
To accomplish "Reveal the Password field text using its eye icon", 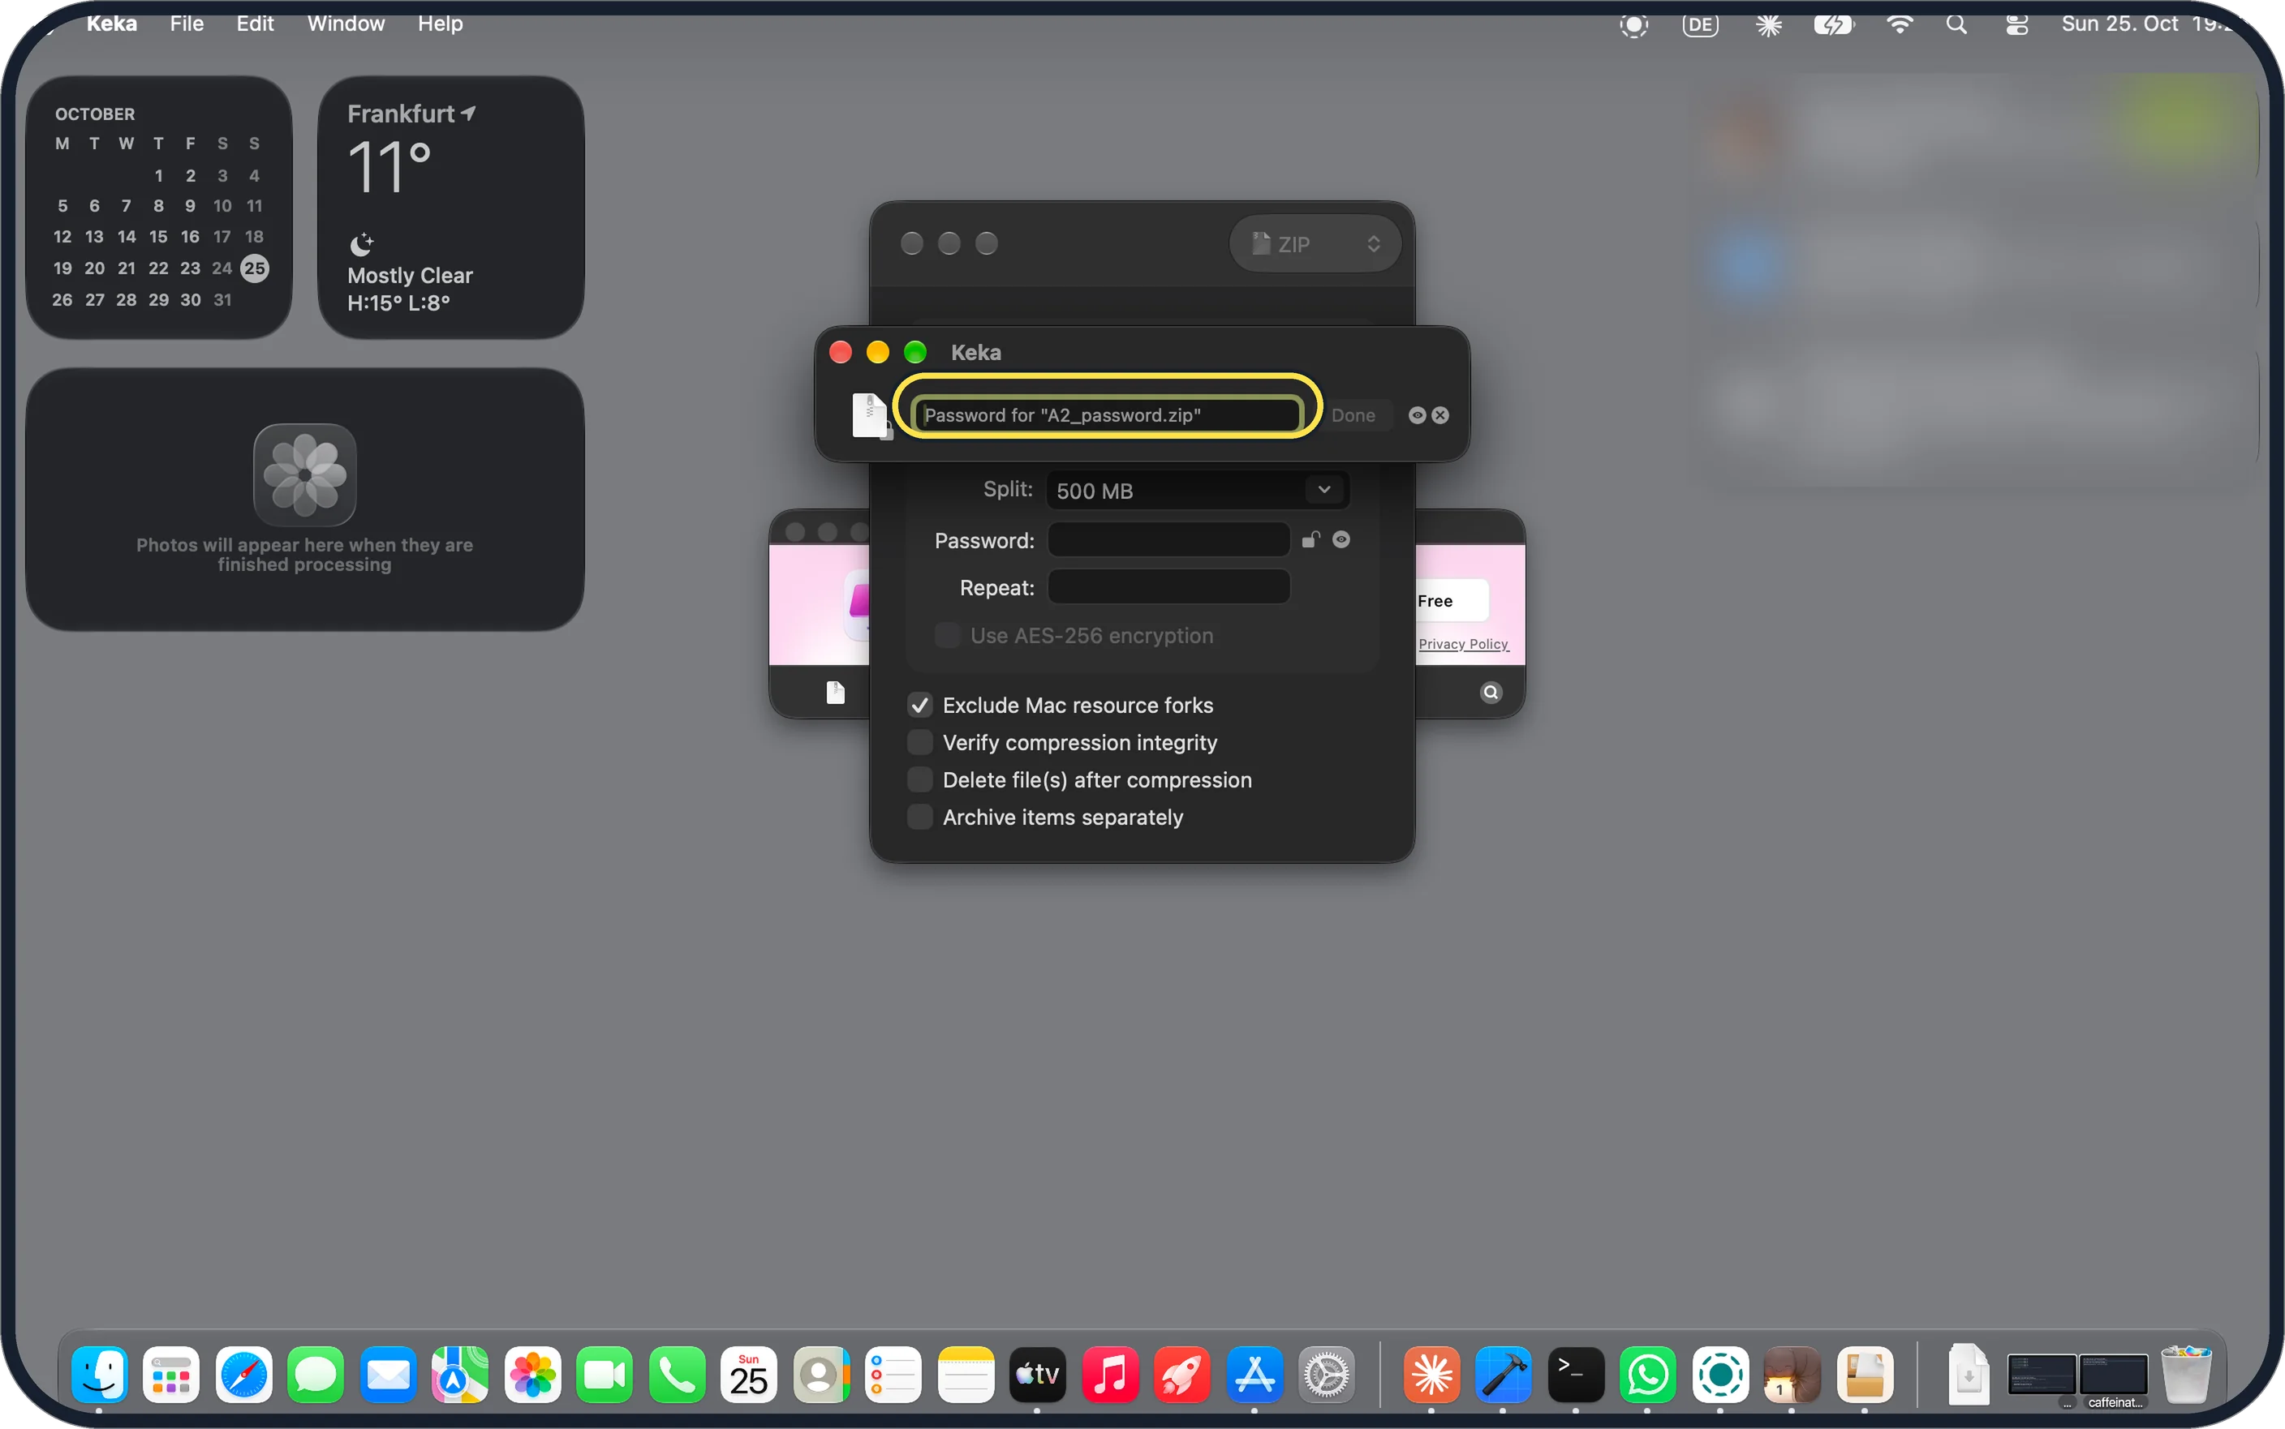I will tap(1340, 539).
